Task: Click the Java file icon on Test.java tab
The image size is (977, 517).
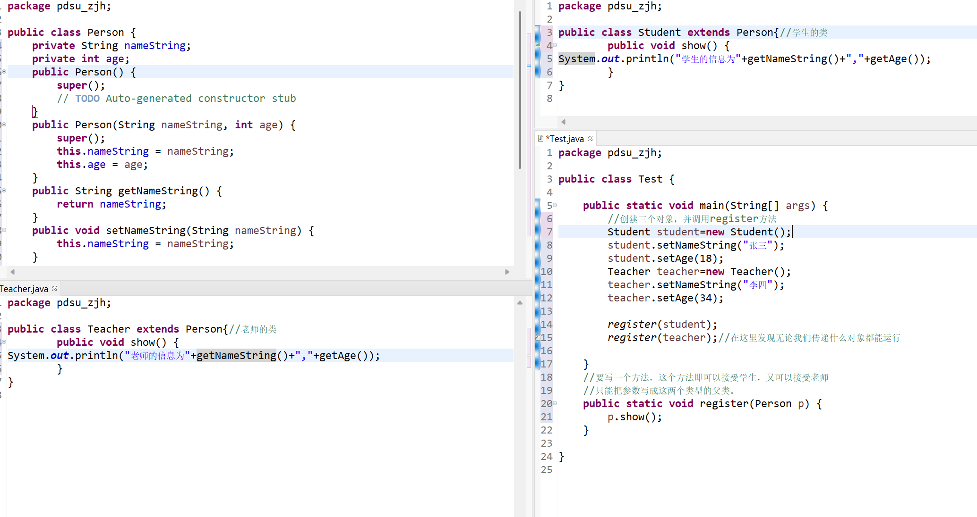Action: coord(540,138)
